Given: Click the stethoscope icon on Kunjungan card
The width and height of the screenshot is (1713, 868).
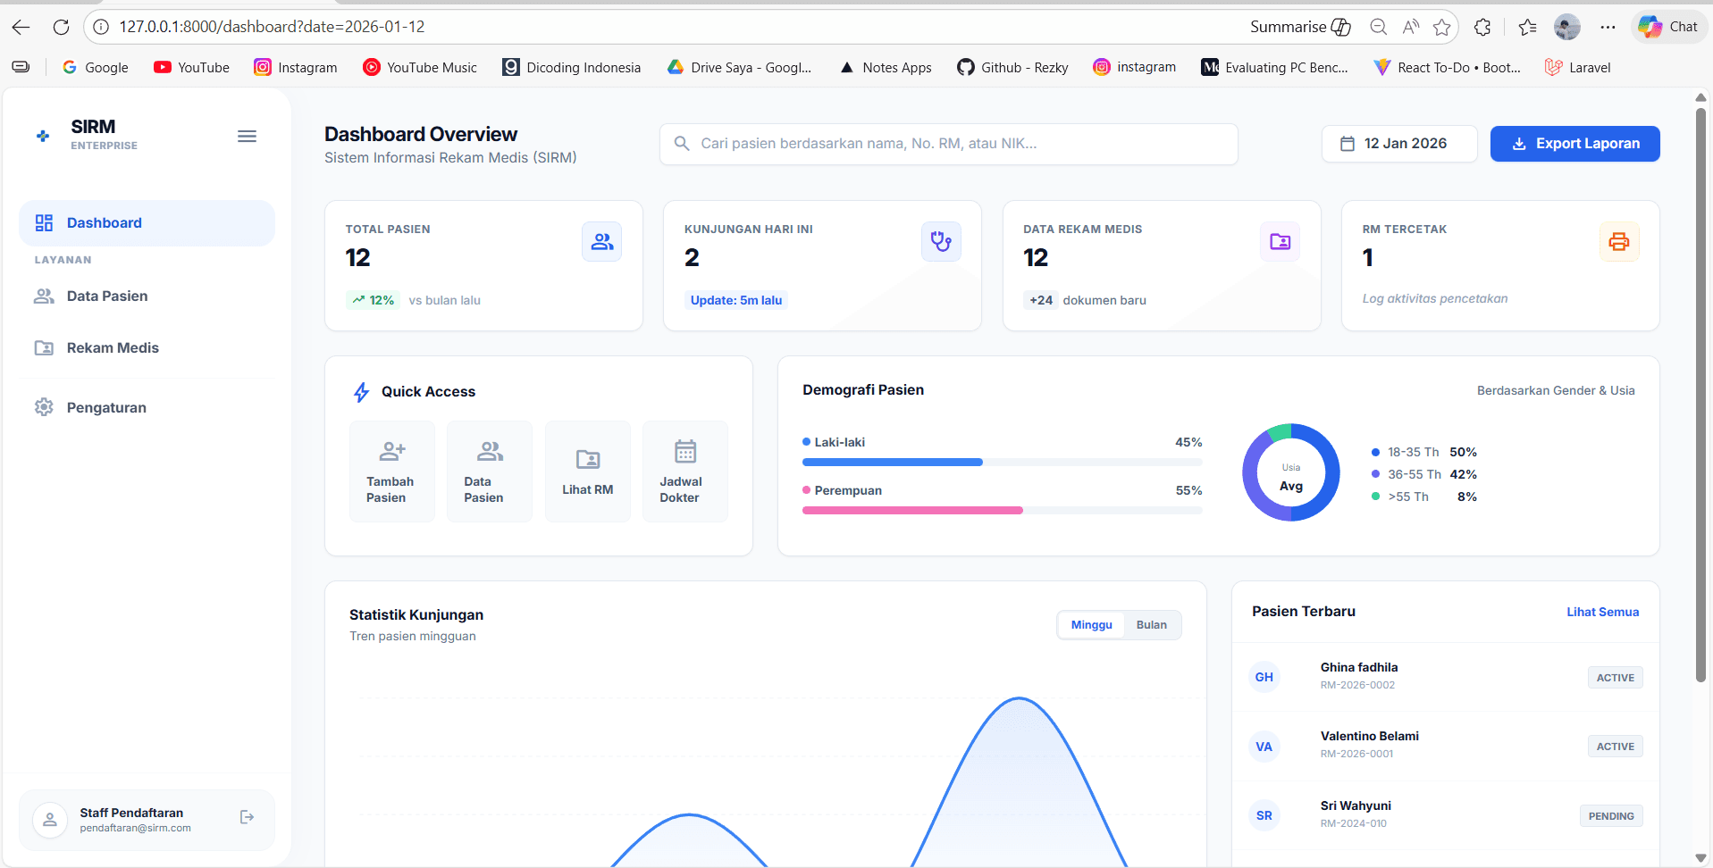Looking at the screenshot, I should point(941,242).
